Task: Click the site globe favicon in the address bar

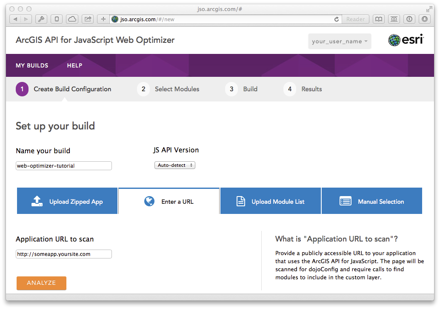Action: coord(115,20)
